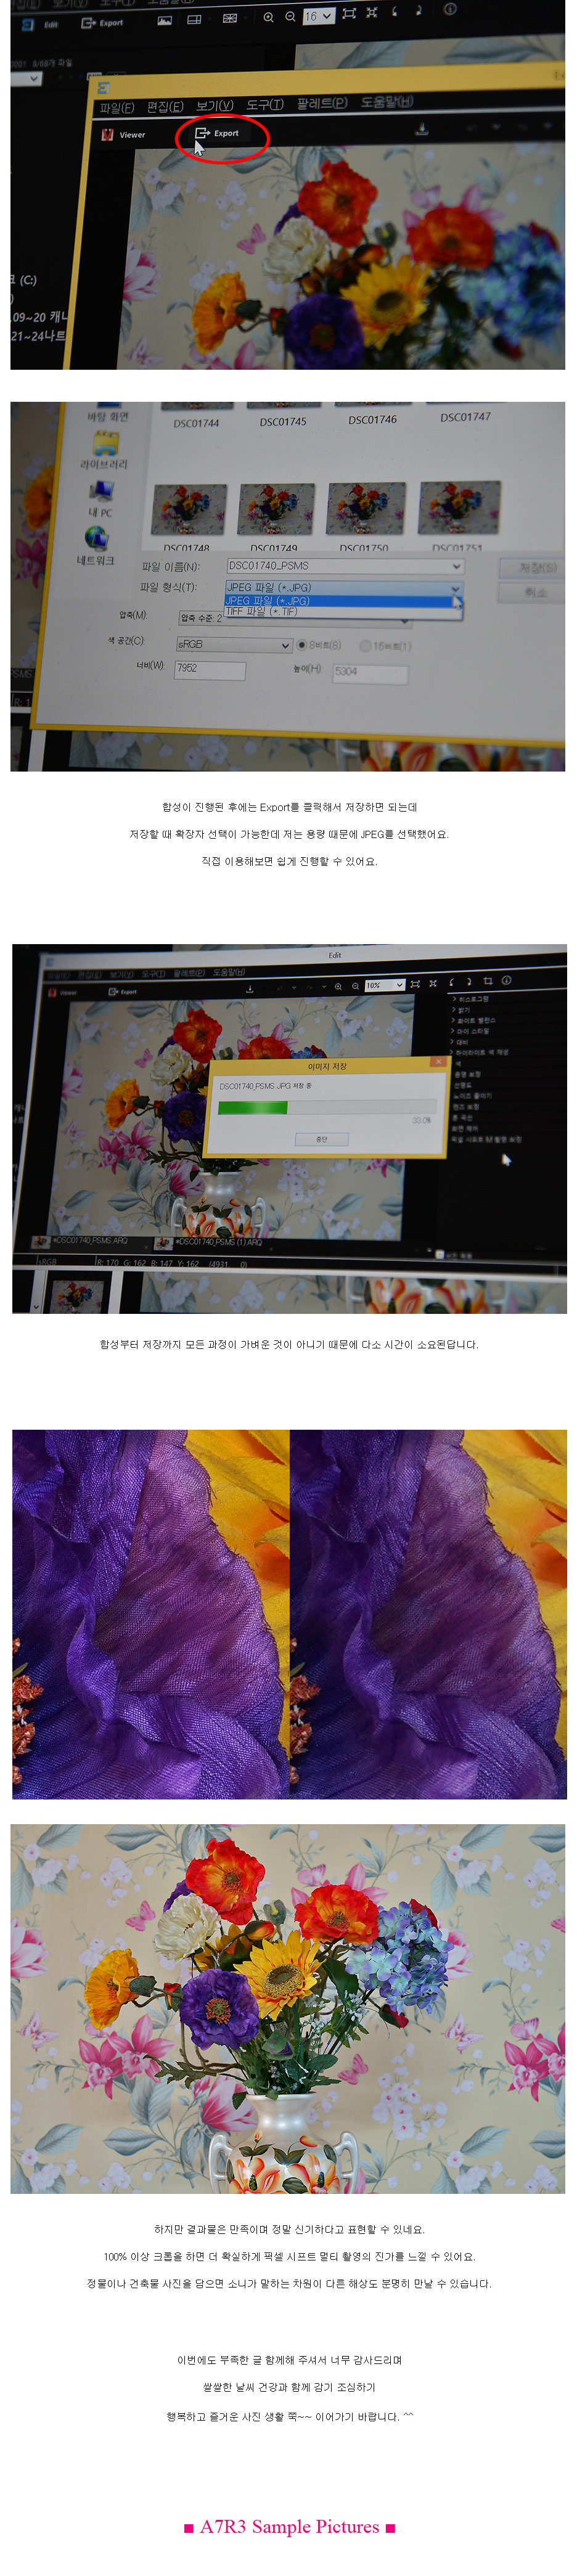This screenshot has width=577, height=2576.
Task: Click the 너비(W) field showing 7952
Action: (x=209, y=669)
